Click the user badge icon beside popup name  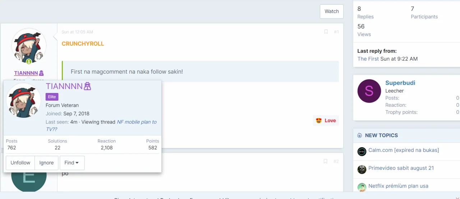(x=87, y=86)
